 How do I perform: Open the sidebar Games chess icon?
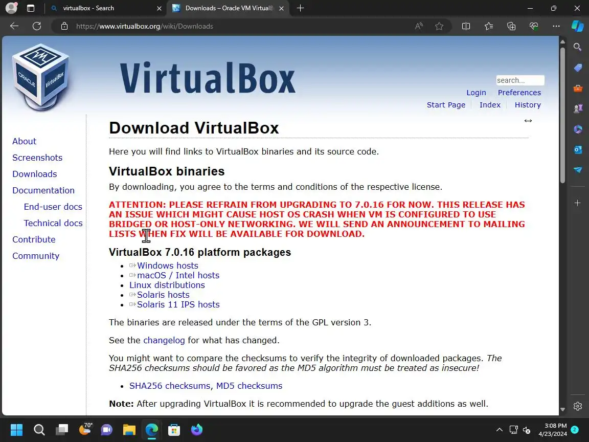578,108
